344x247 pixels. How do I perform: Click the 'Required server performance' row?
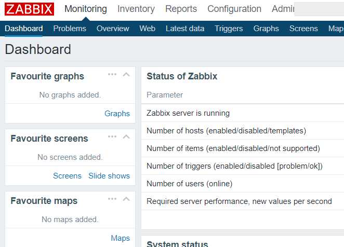[243, 201]
